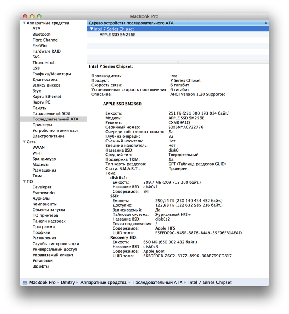289x314 pixels.
Task: Select Управляемый клиент in sidebar
Action: (x=53, y=255)
